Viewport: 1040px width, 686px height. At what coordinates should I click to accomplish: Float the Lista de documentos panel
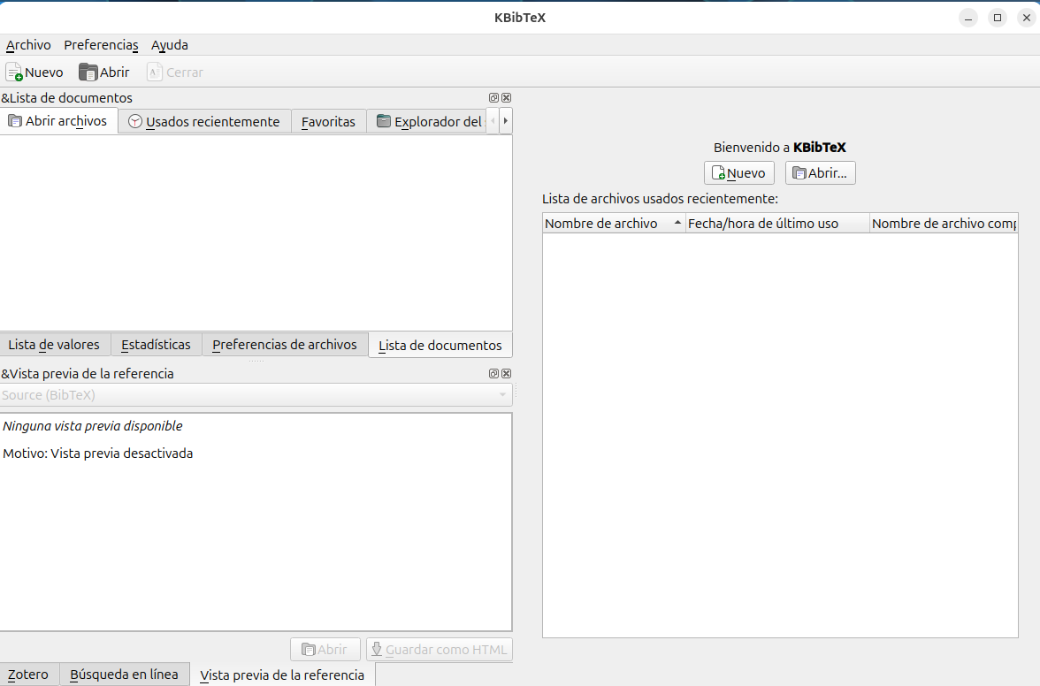493,97
